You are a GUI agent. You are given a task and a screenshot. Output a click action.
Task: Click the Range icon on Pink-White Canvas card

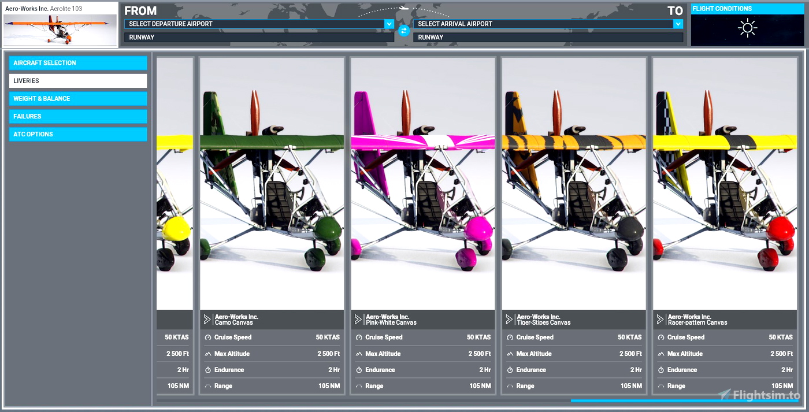(x=358, y=386)
